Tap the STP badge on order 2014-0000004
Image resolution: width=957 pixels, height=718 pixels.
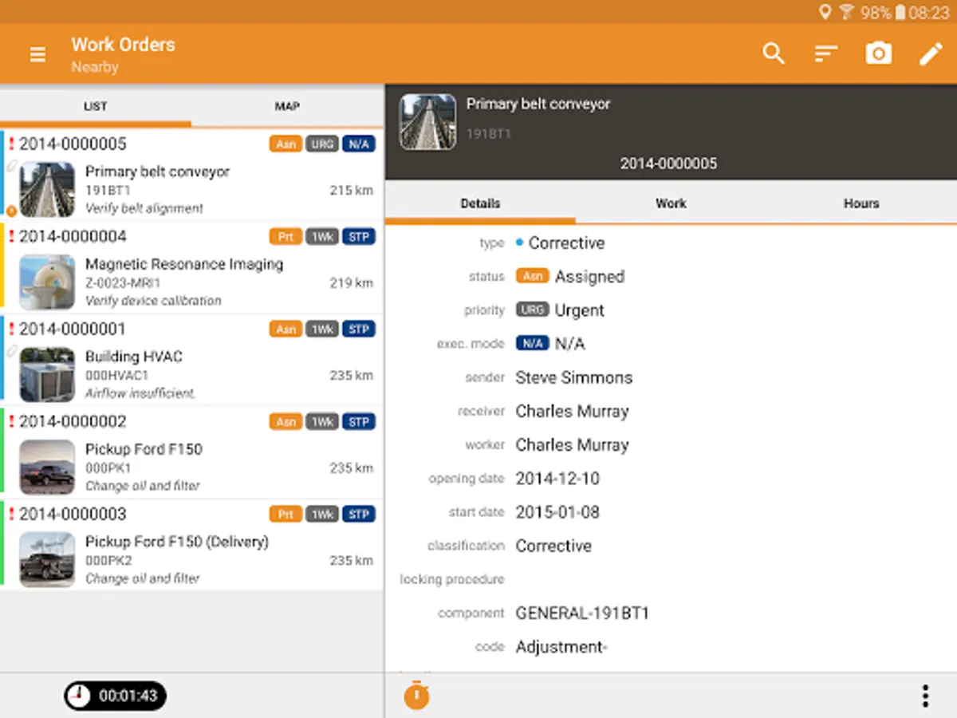click(x=359, y=237)
